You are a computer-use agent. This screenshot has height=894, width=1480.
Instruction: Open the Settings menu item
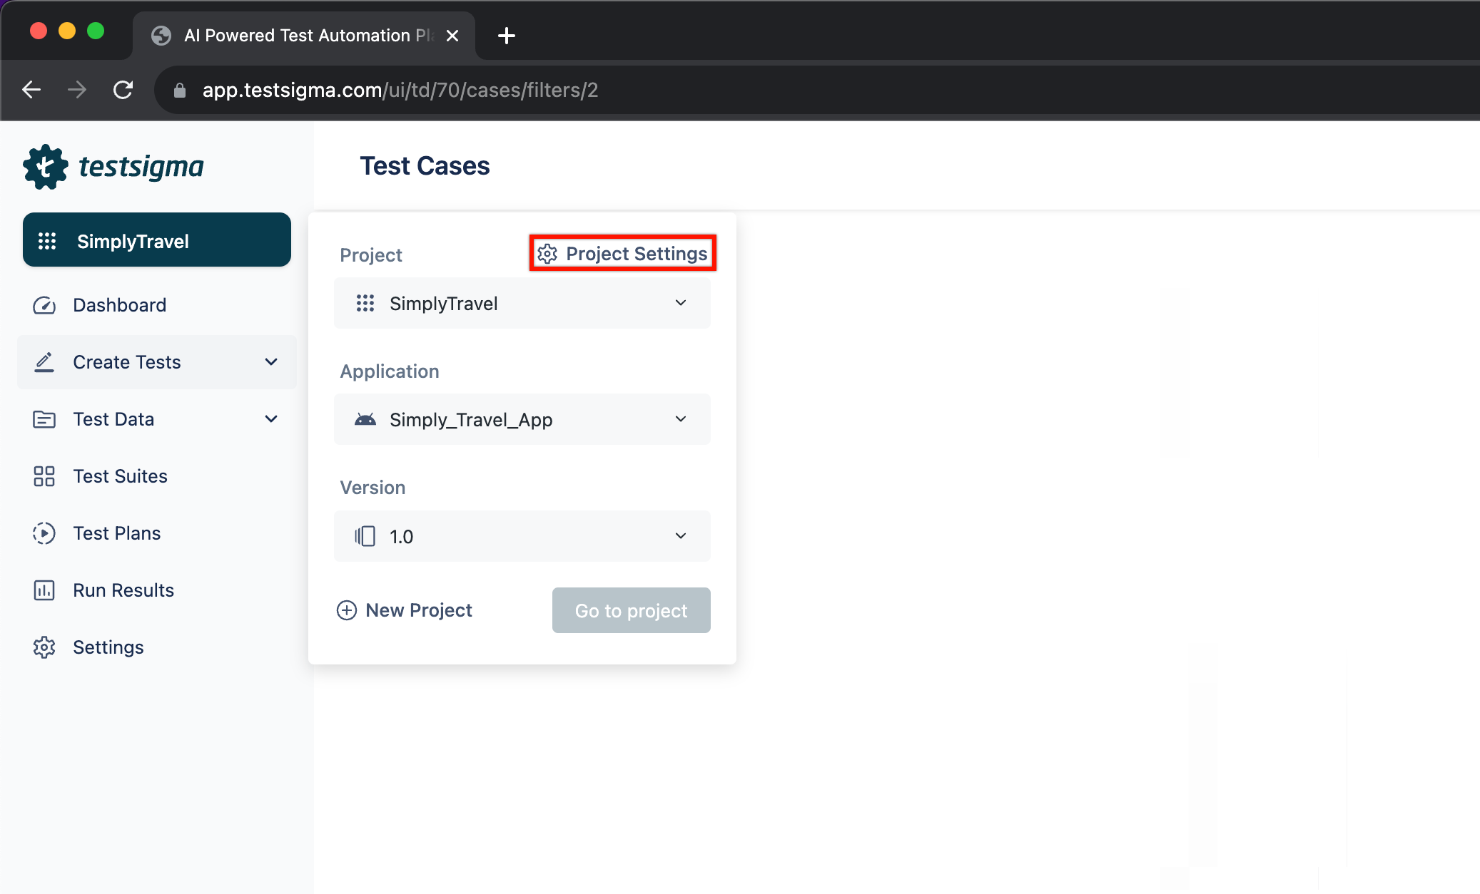(107, 647)
